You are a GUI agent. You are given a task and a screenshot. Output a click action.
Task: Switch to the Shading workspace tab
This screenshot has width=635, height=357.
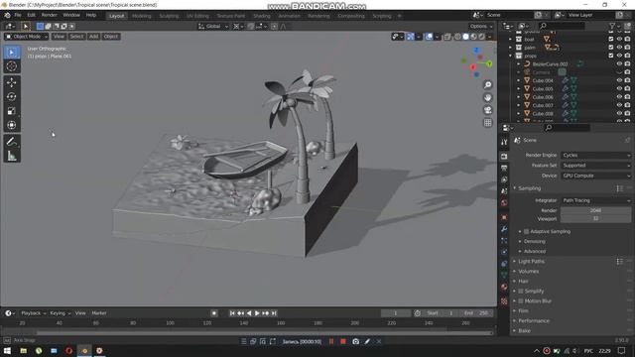tap(262, 16)
